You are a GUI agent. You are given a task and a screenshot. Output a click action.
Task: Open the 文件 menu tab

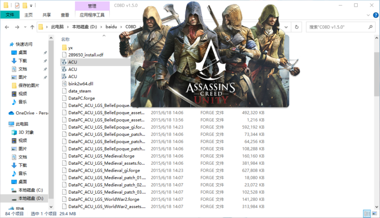(x=9, y=15)
